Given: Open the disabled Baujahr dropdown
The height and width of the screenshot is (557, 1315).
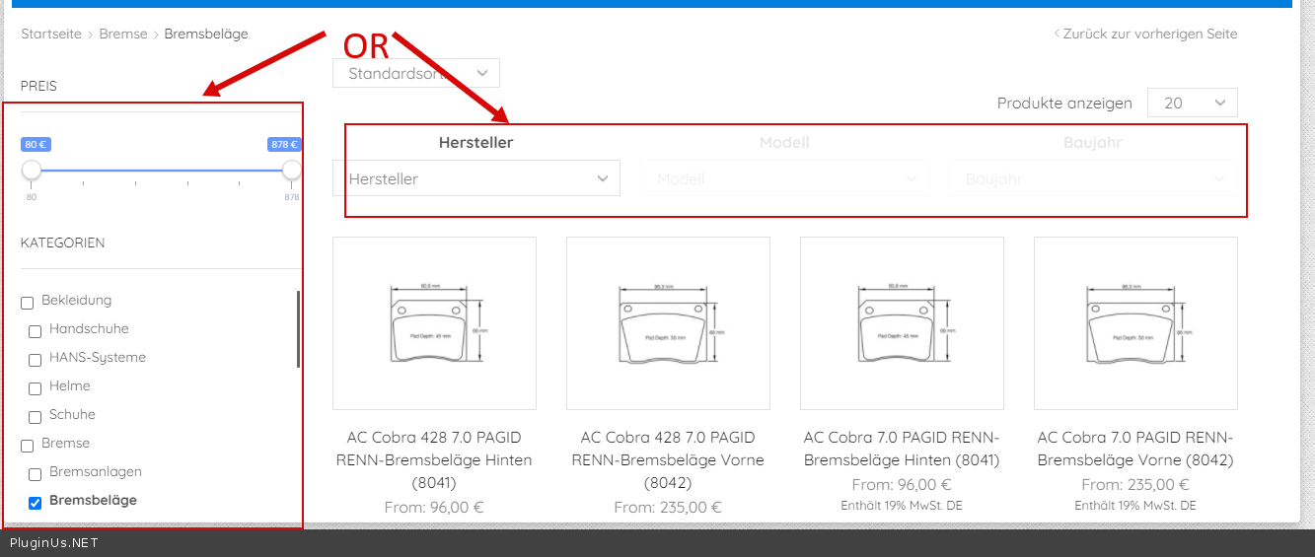Looking at the screenshot, I should [1093, 178].
